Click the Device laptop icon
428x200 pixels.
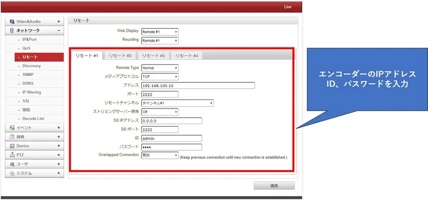[12, 146]
